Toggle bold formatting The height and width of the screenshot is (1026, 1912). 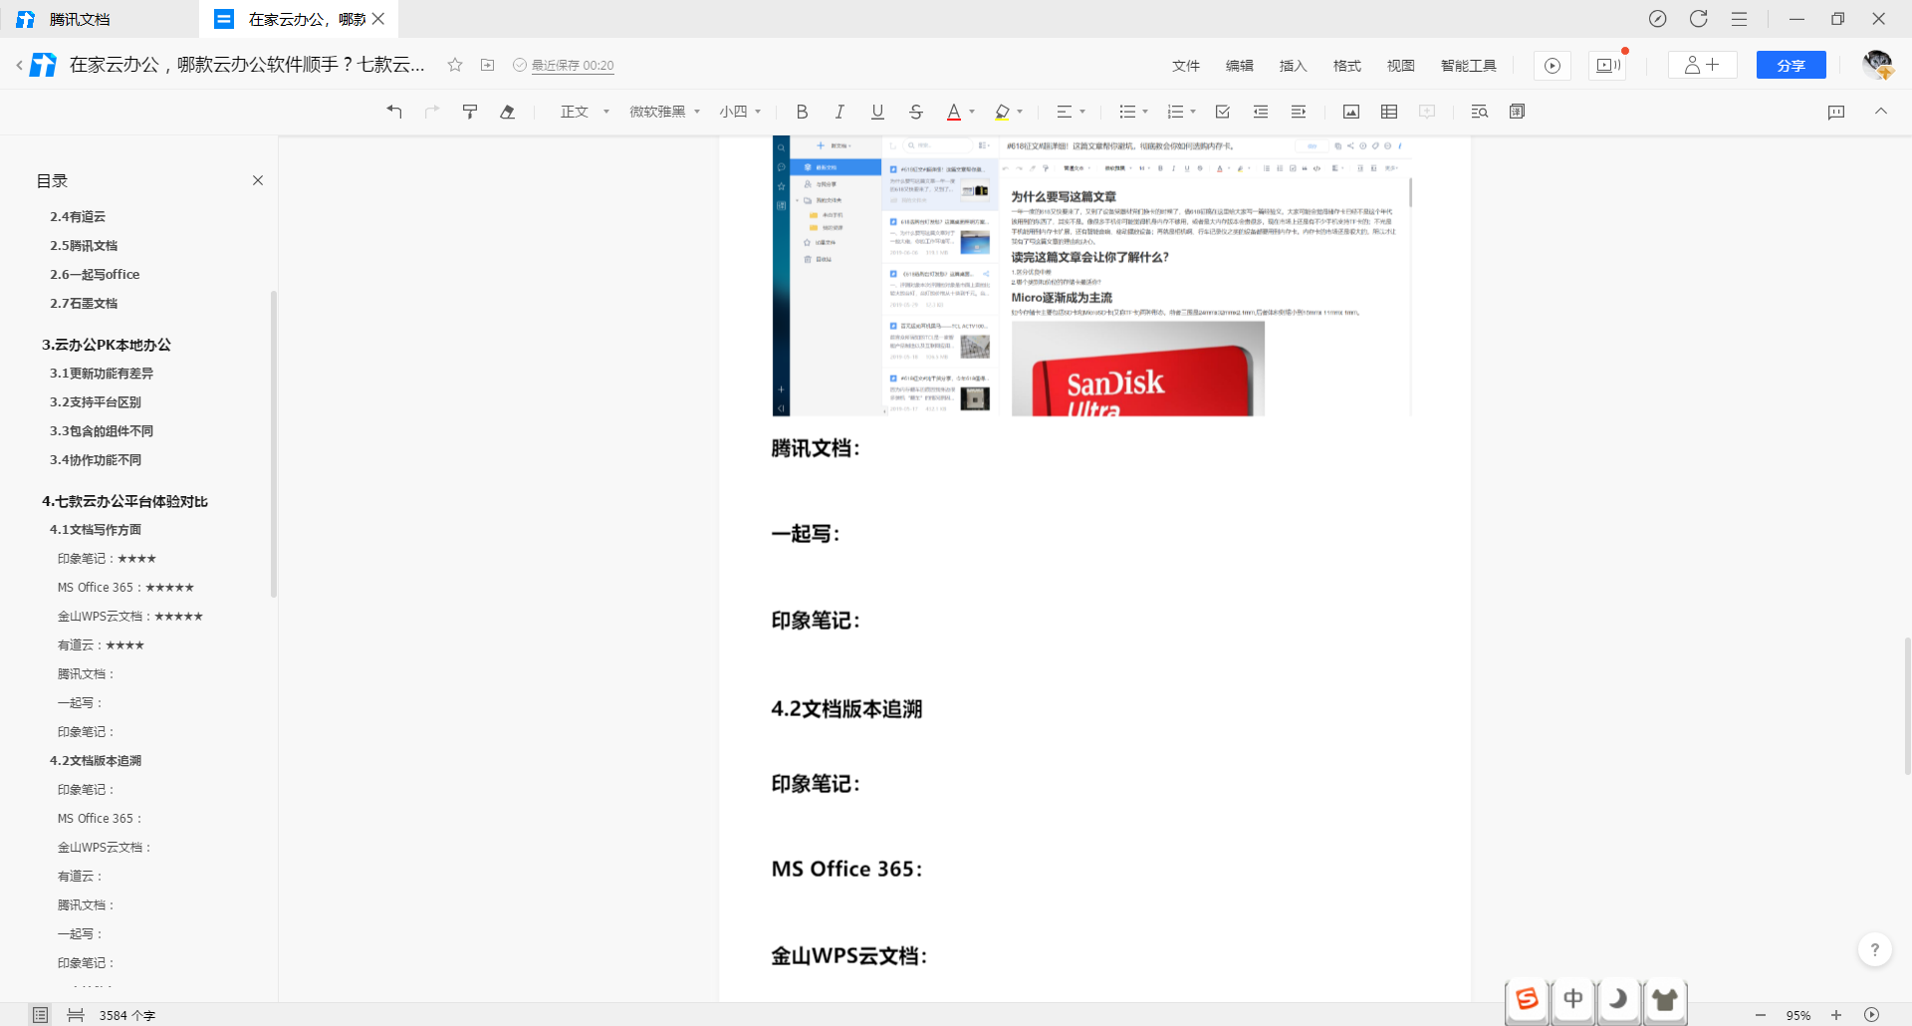(x=802, y=112)
